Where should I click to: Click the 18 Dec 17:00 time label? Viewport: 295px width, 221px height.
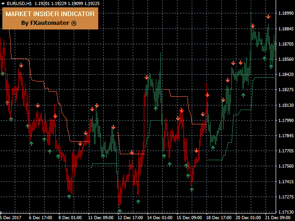[x=219, y=218]
